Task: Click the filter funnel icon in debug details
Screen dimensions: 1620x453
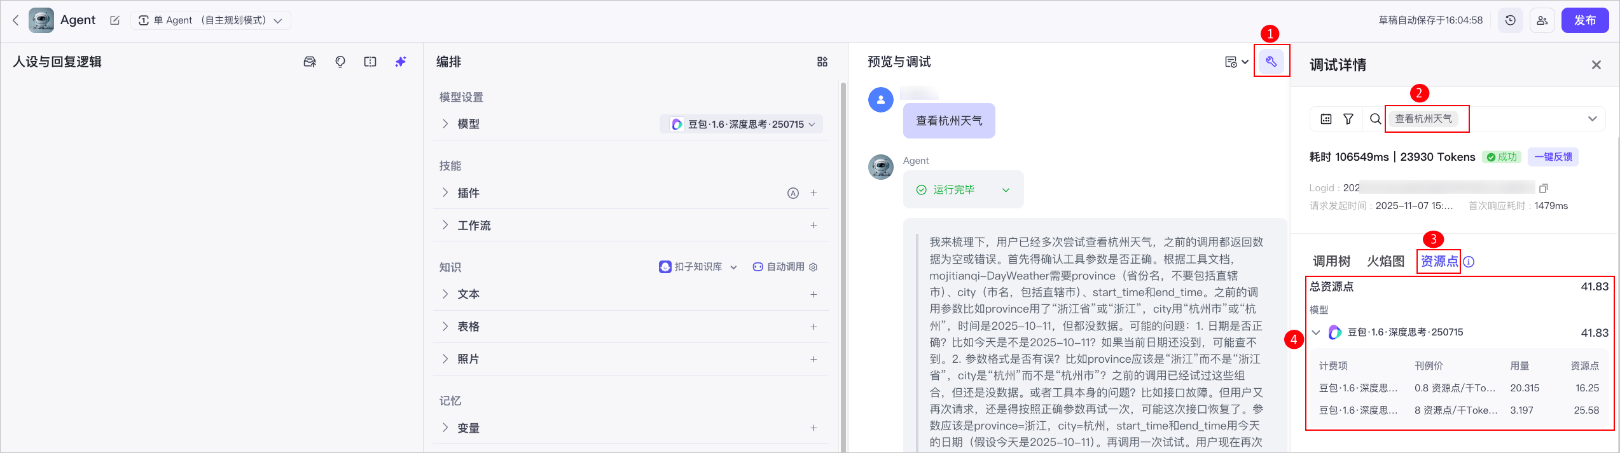Action: click(x=1348, y=119)
